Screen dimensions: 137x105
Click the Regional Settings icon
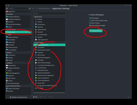point(7,37)
